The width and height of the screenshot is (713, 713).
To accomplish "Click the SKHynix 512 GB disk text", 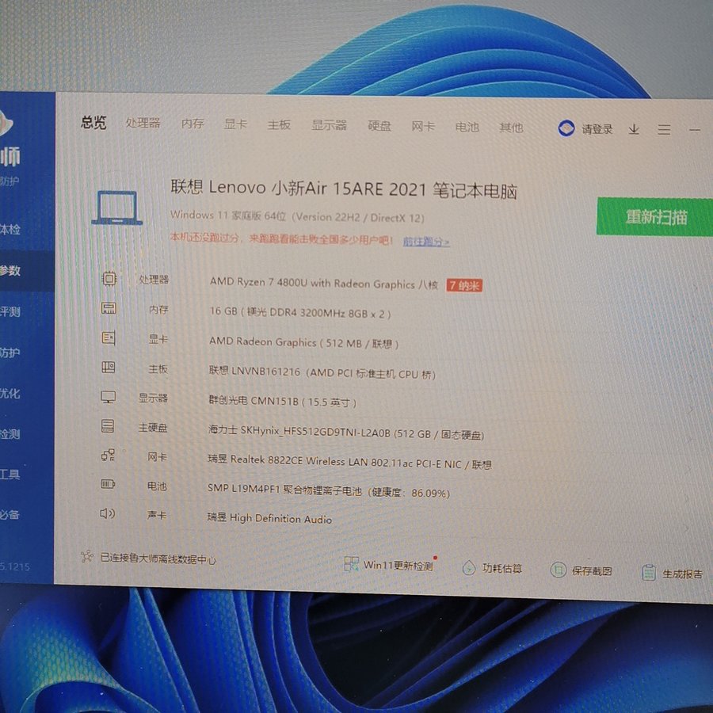I will 346,433.
